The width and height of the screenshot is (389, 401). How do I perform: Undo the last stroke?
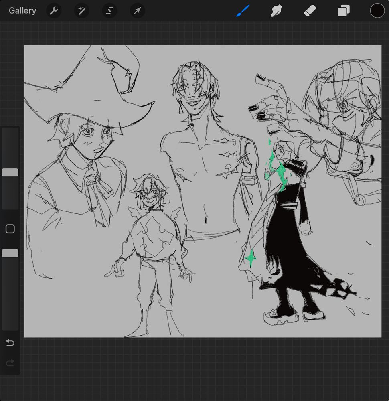(x=10, y=342)
